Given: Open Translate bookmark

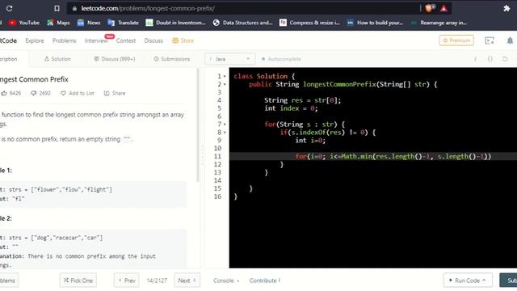Looking at the screenshot, I should point(123,23).
